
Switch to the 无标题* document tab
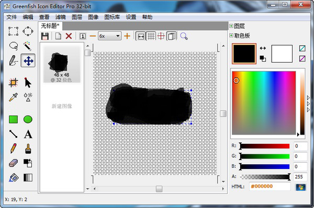pos(50,26)
